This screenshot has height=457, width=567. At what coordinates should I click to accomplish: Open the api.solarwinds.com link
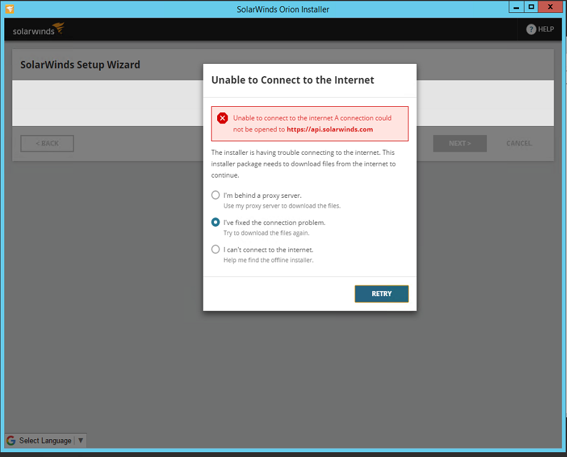[x=330, y=130]
